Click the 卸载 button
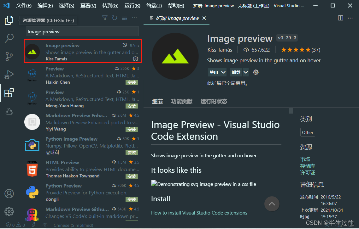359x229 pixels. pos(236,72)
